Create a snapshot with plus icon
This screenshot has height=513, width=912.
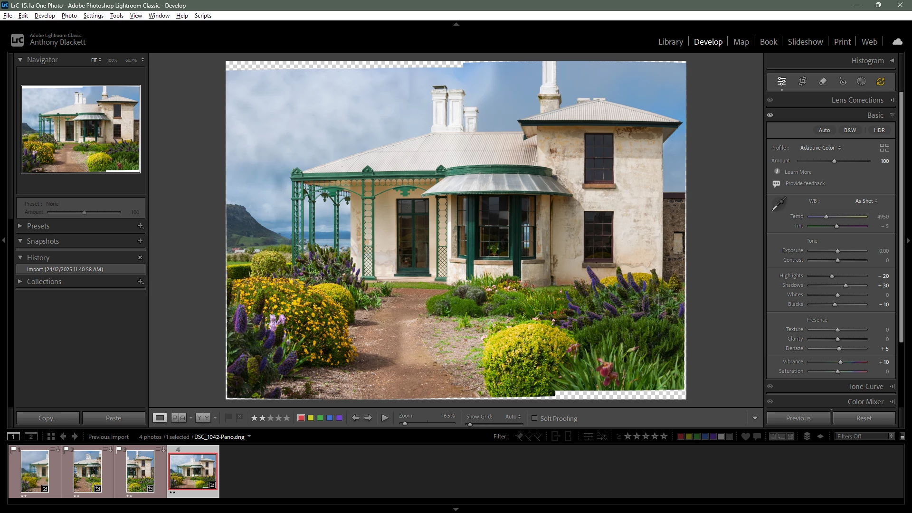coord(140,241)
